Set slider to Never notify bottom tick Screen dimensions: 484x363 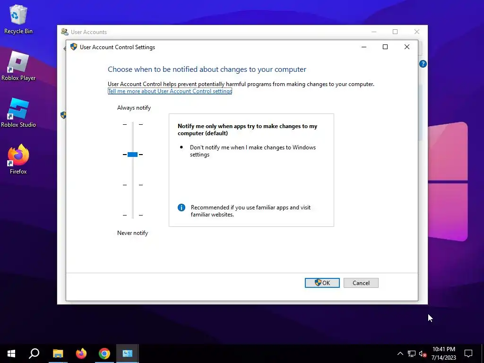point(133,215)
